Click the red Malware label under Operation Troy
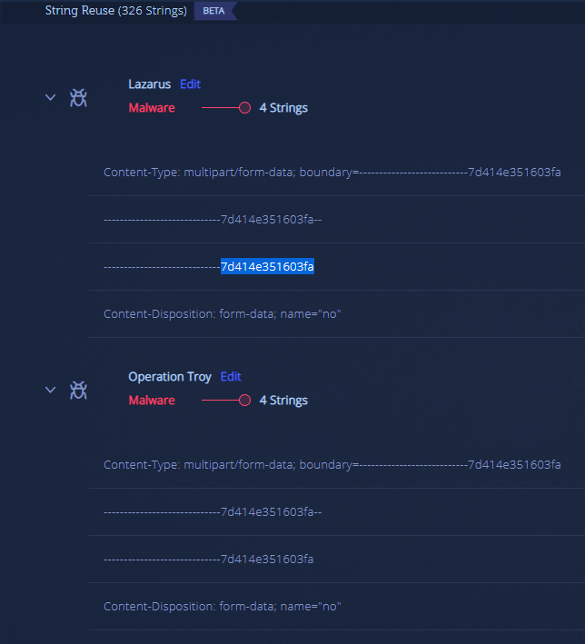The image size is (585, 644). 151,400
